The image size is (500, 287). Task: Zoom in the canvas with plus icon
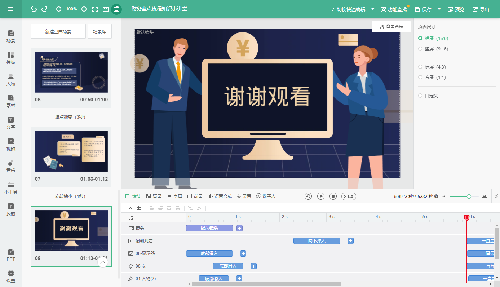click(84, 9)
